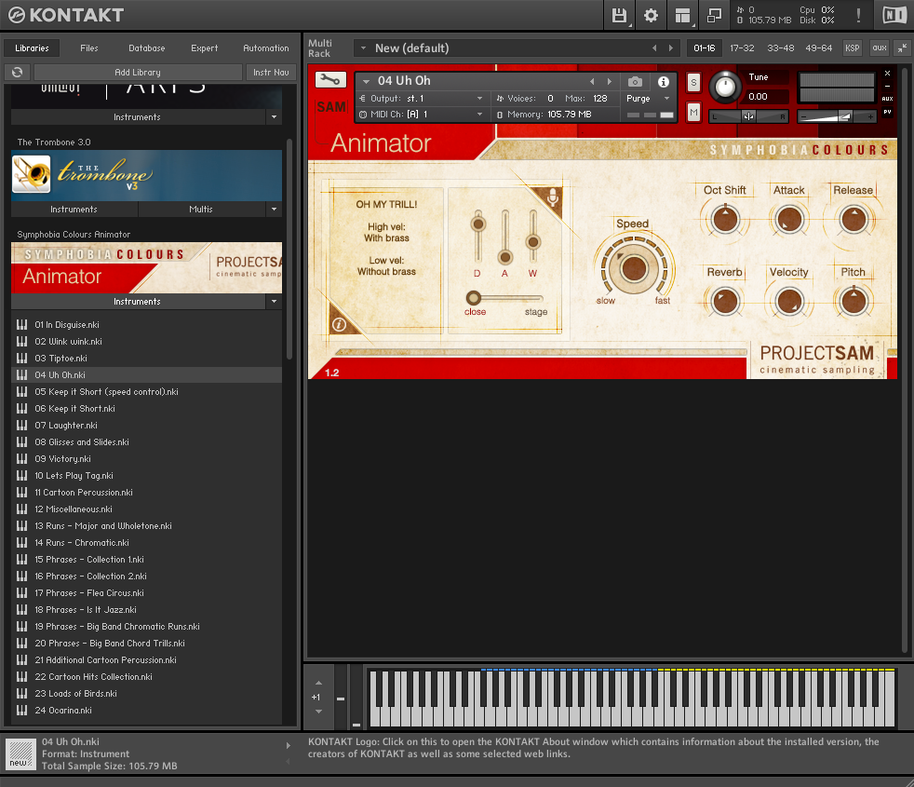914x787 pixels.
Task: Click the close/stage slider handle
Action: click(x=474, y=298)
